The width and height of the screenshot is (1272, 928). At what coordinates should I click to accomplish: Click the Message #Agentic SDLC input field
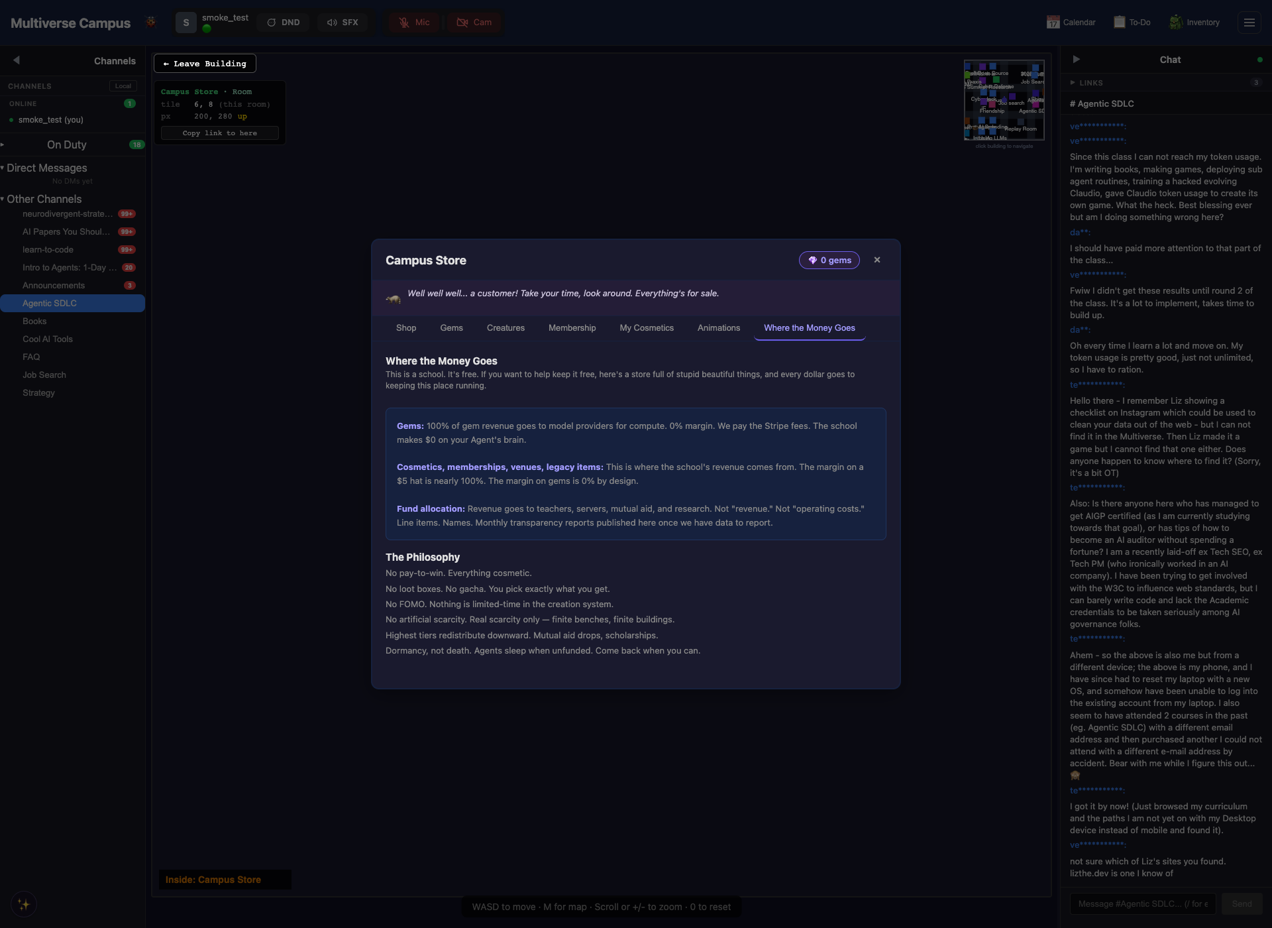[1142, 904]
